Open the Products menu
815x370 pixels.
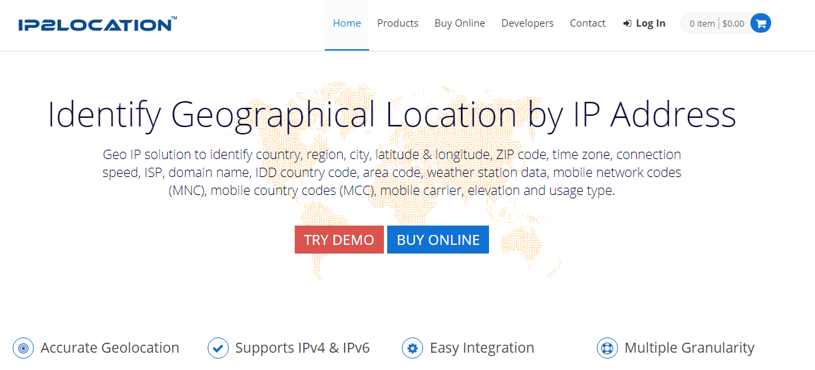click(x=398, y=23)
